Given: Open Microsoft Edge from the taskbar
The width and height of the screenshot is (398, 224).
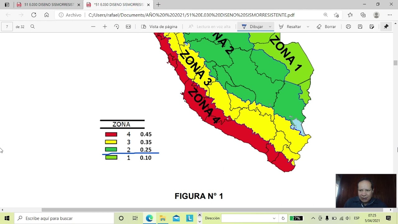Looking at the screenshot, I should pyautogui.click(x=149, y=218).
